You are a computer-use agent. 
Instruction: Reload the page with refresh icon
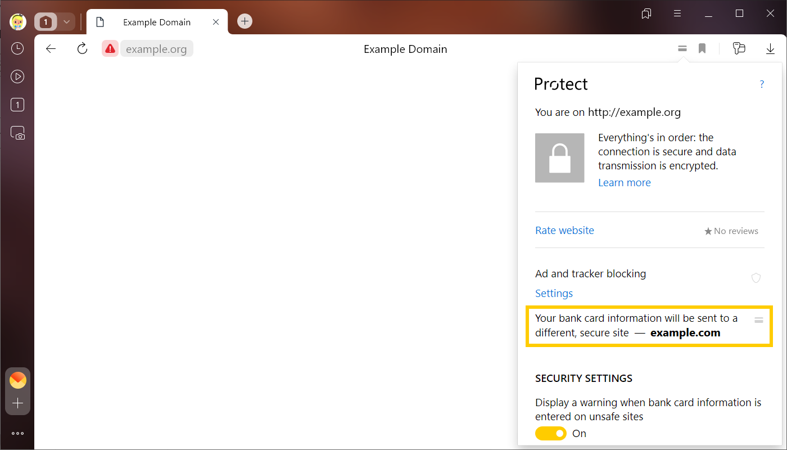click(82, 49)
